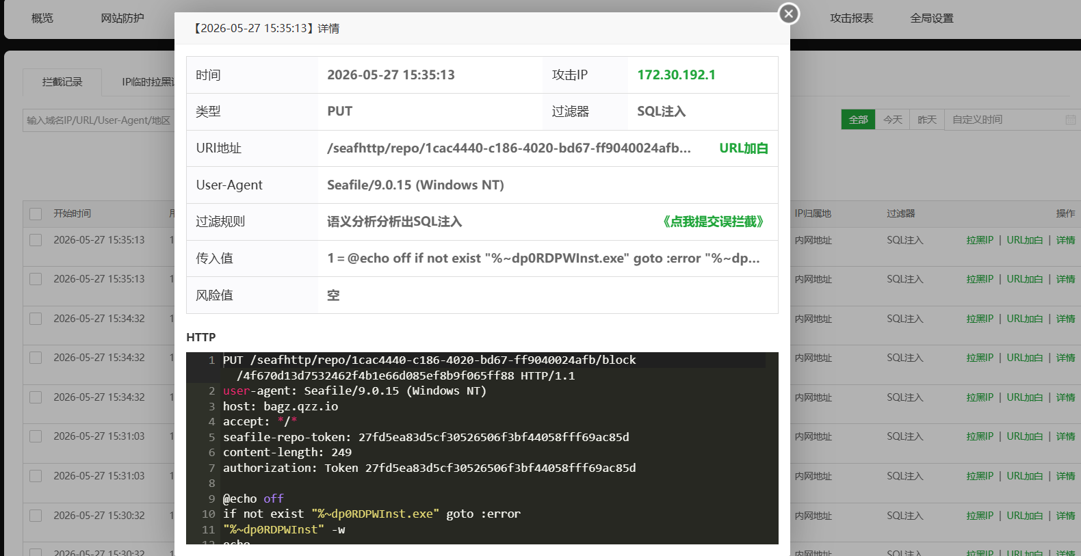The height and width of the screenshot is (556, 1081).
Task: Check the second 15:35:13 record checkbox
Action: pos(36,279)
